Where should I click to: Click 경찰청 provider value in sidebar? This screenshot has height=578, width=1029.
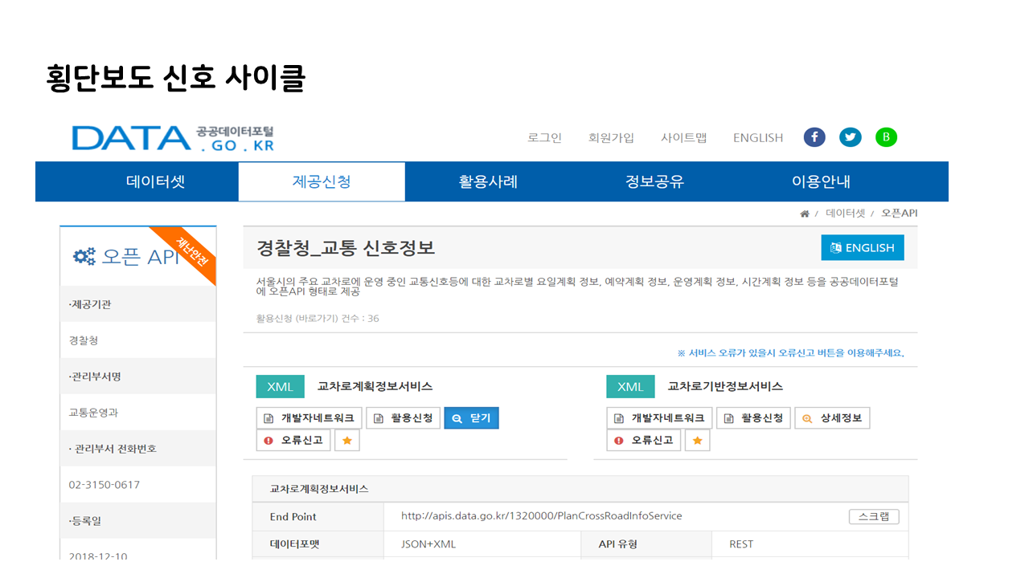[84, 340]
